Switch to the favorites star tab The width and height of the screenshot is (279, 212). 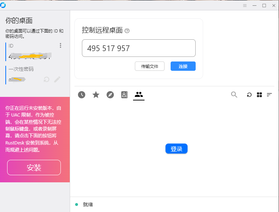(96, 95)
